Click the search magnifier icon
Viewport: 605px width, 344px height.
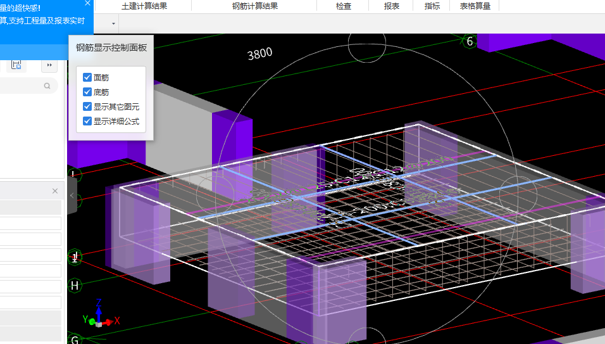click(x=47, y=86)
